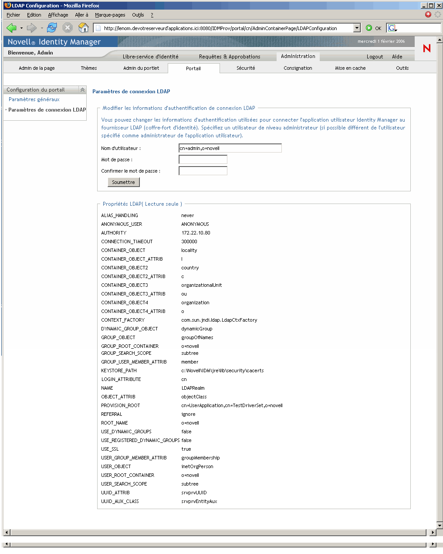Click the red popup blocker icon
443x554 pixels.
428,14
